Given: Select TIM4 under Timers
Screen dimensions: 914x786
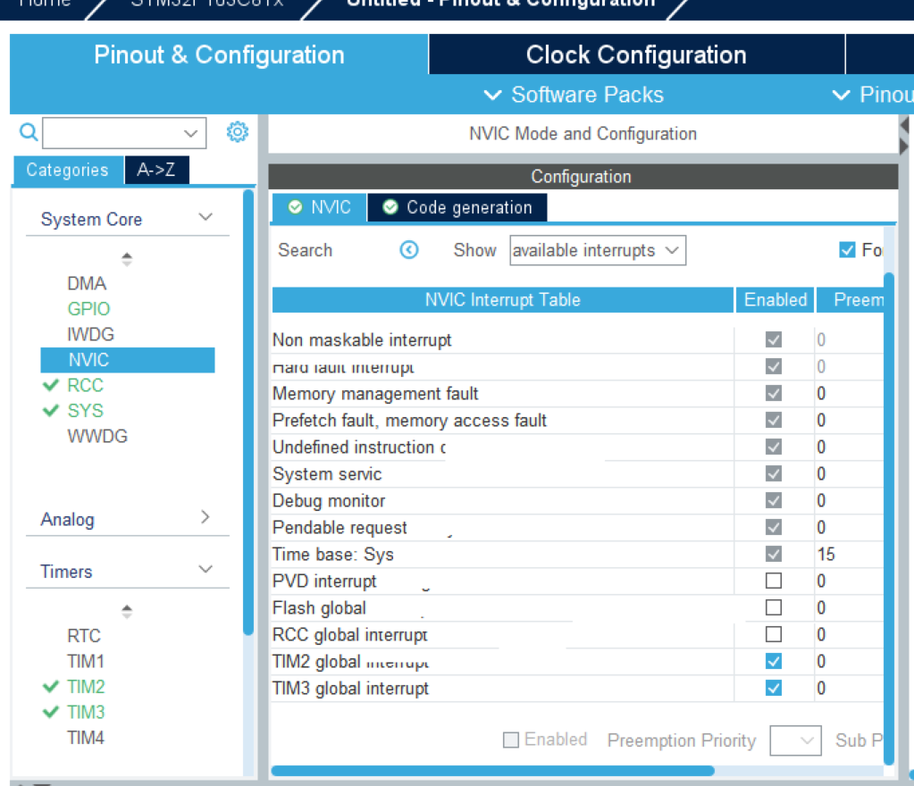Looking at the screenshot, I should 86,739.
